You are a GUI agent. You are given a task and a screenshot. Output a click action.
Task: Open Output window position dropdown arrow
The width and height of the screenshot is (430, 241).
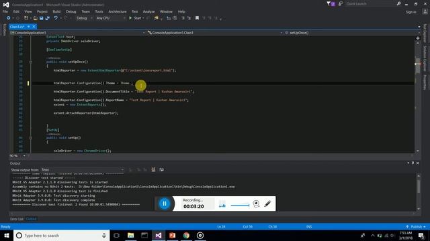[408, 163]
